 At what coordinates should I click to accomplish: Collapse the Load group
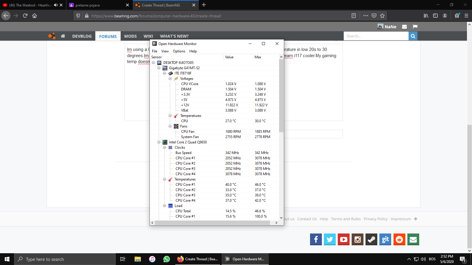pos(165,206)
